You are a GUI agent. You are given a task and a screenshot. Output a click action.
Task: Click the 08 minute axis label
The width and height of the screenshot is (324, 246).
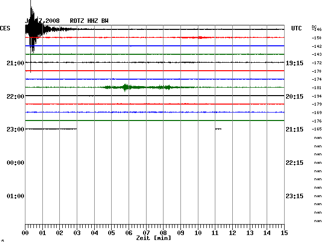pyautogui.click(x=163, y=233)
